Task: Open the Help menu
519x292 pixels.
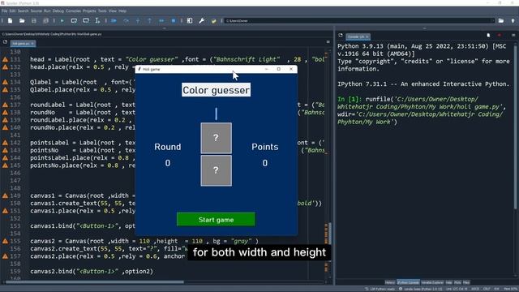Action: pyautogui.click(x=122, y=11)
